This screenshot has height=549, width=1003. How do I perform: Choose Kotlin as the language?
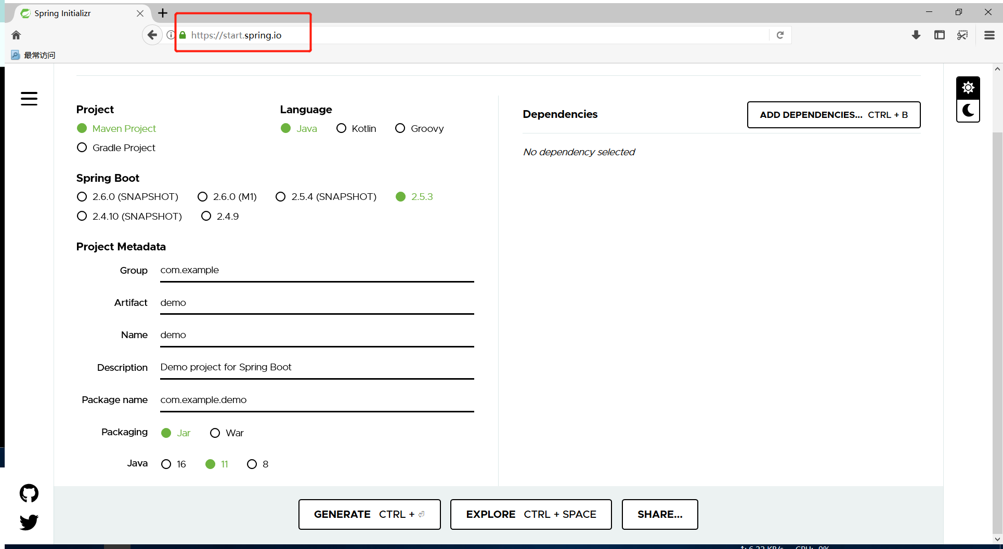coord(356,128)
